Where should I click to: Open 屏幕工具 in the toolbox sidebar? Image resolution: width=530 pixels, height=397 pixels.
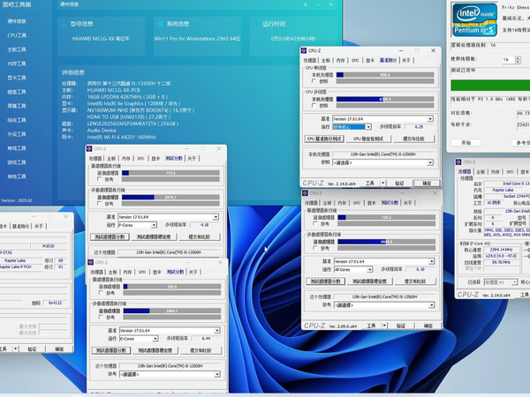[x=17, y=106]
